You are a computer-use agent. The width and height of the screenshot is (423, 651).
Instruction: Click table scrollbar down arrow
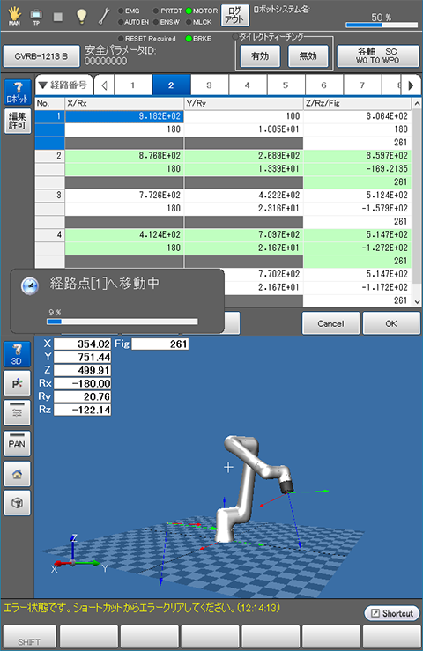pyautogui.click(x=417, y=302)
